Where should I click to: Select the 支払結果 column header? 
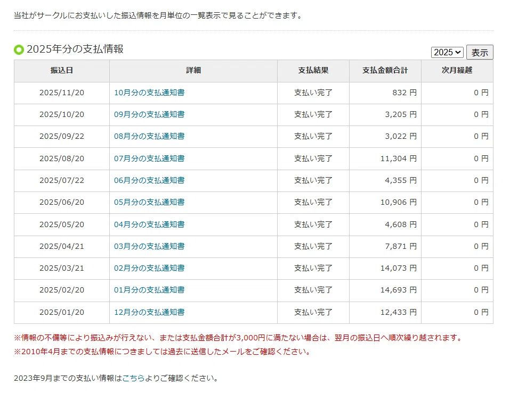[313, 70]
